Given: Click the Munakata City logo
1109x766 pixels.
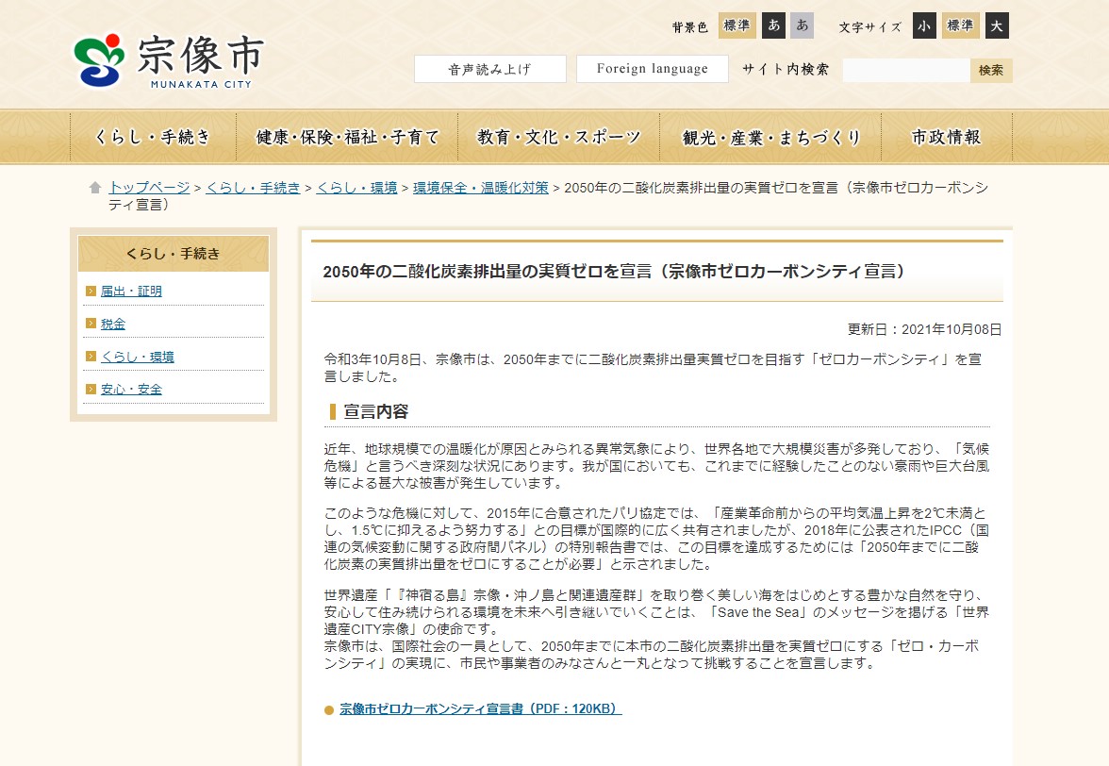Looking at the screenshot, I should pos(168,60).
